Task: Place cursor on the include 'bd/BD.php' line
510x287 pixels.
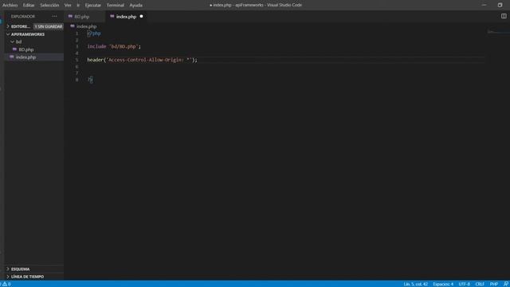Action: 114,46
